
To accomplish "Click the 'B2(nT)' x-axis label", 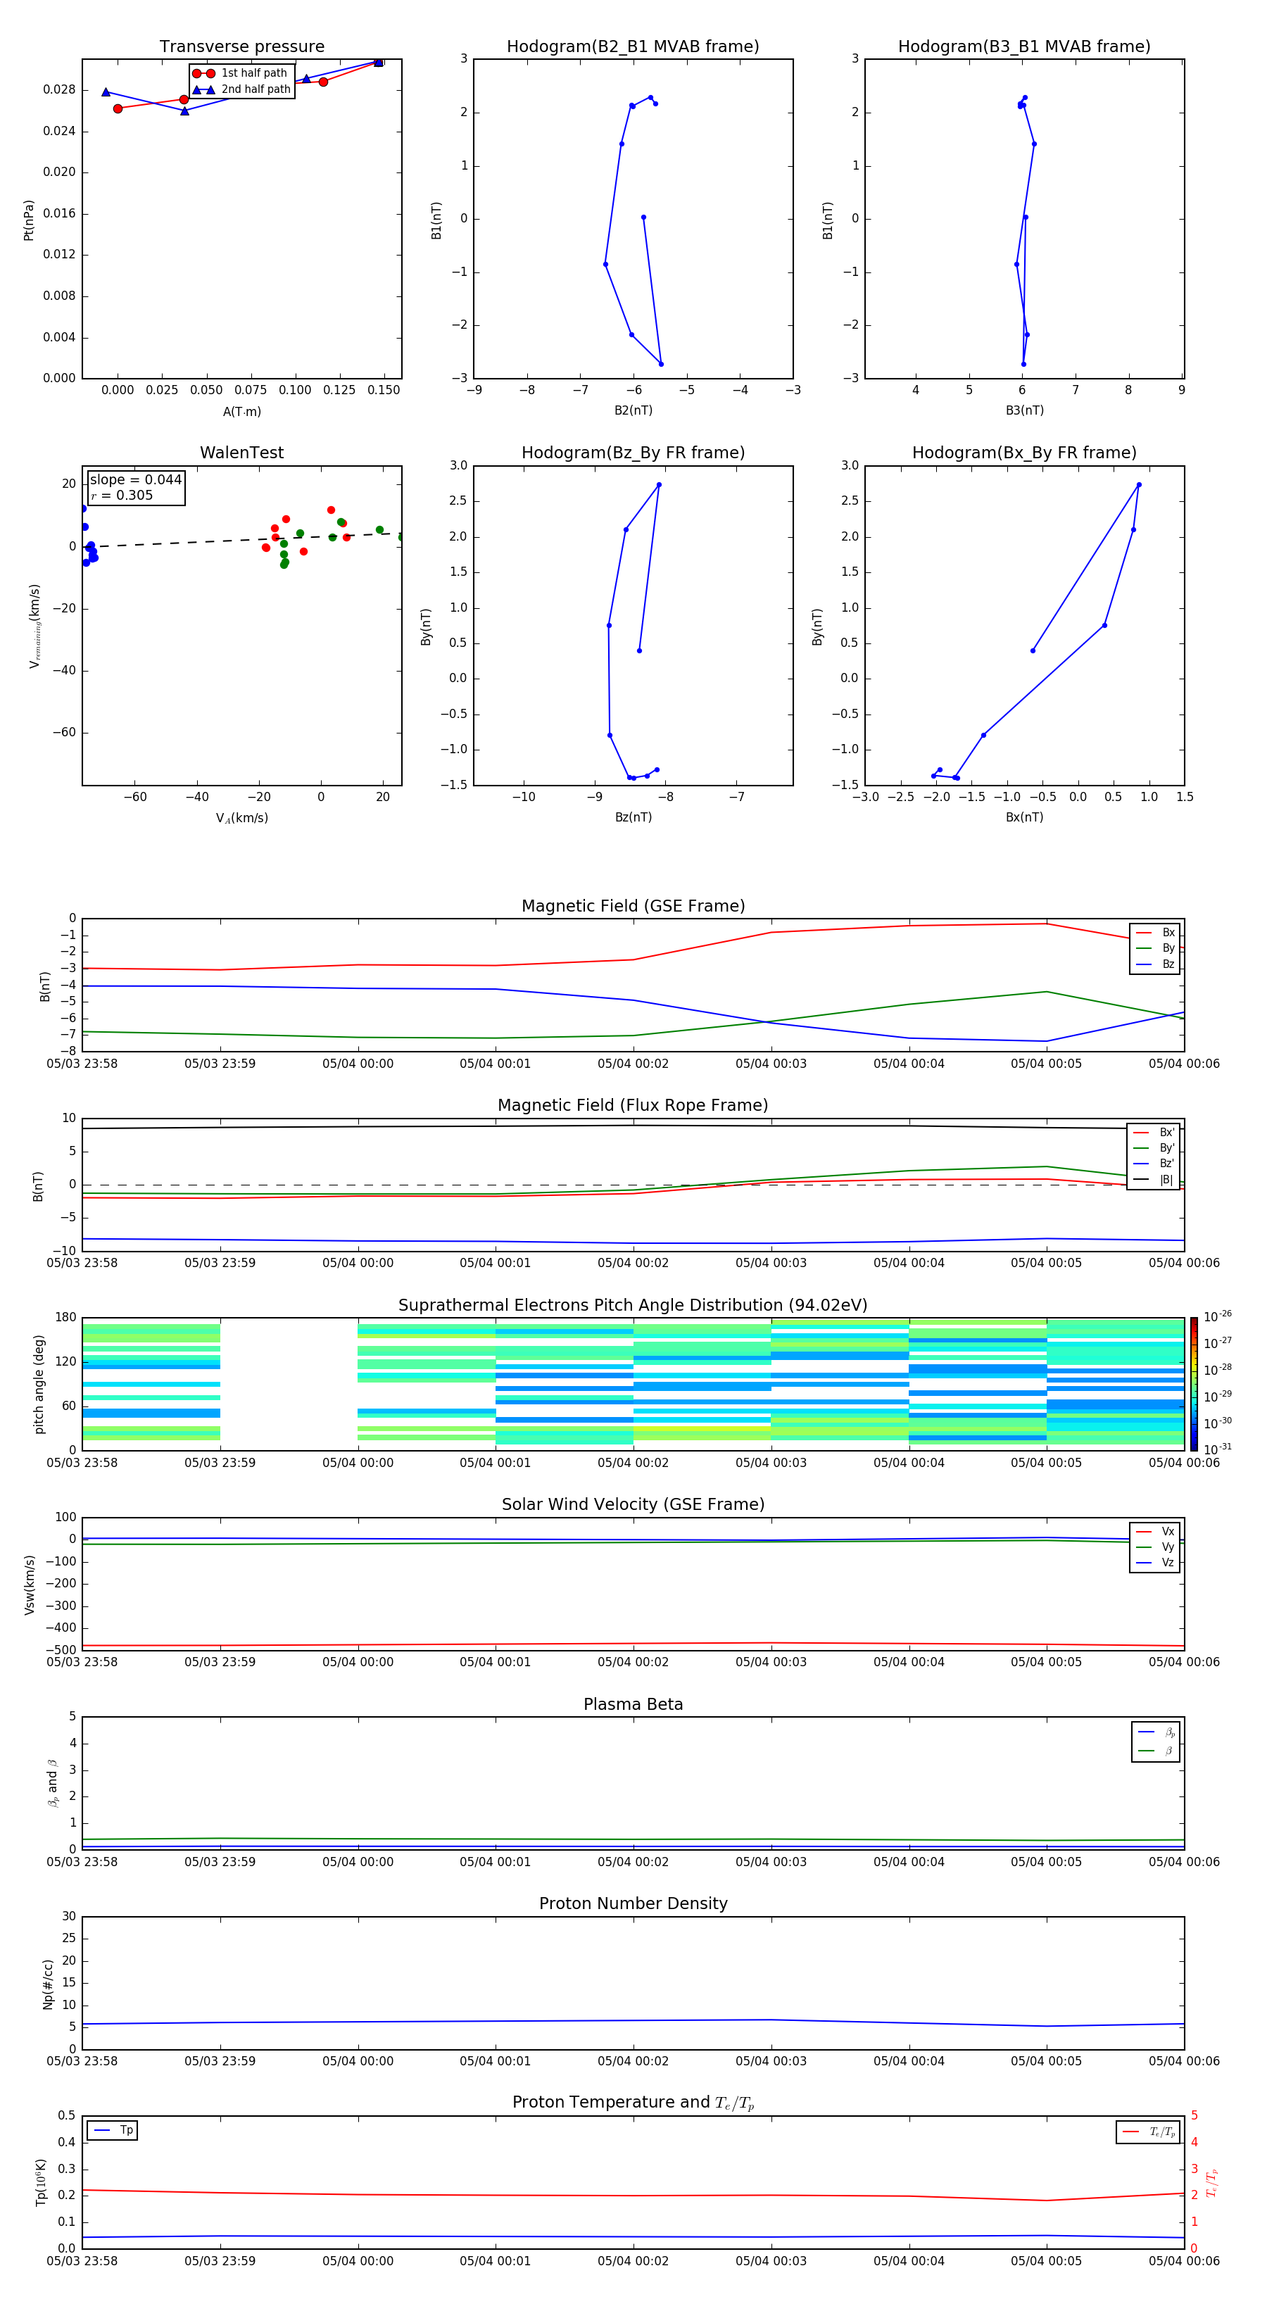I will (x=633, y=410).
